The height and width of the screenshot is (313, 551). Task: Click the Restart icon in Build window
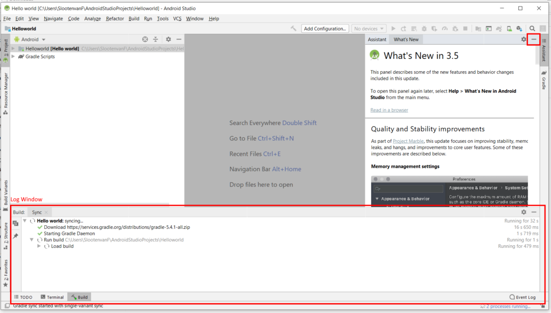[x=16, y=224]
